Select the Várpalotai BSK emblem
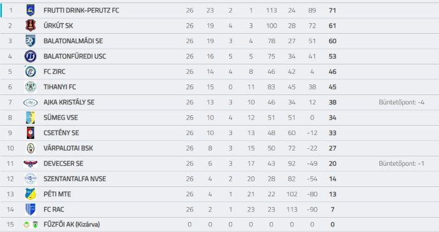This screenshot has height=232, width=439. 30,148
